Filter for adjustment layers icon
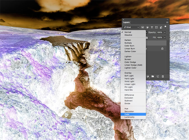The image size is (189, 140). click(x=147, y=27)
